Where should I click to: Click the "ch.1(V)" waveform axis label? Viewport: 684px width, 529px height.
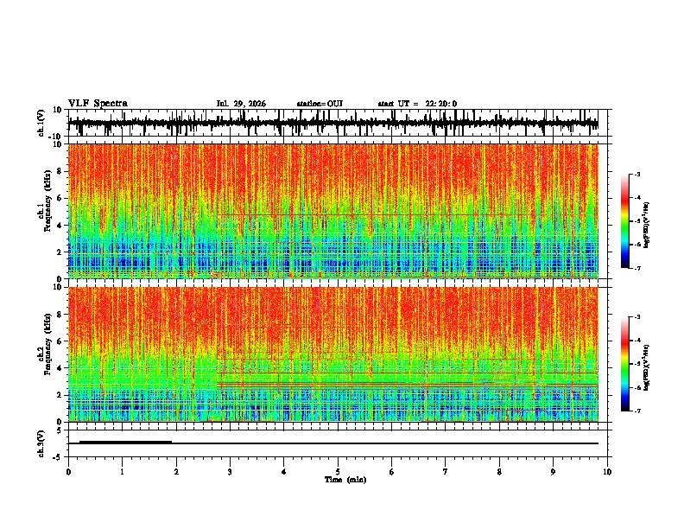(41, 123)
